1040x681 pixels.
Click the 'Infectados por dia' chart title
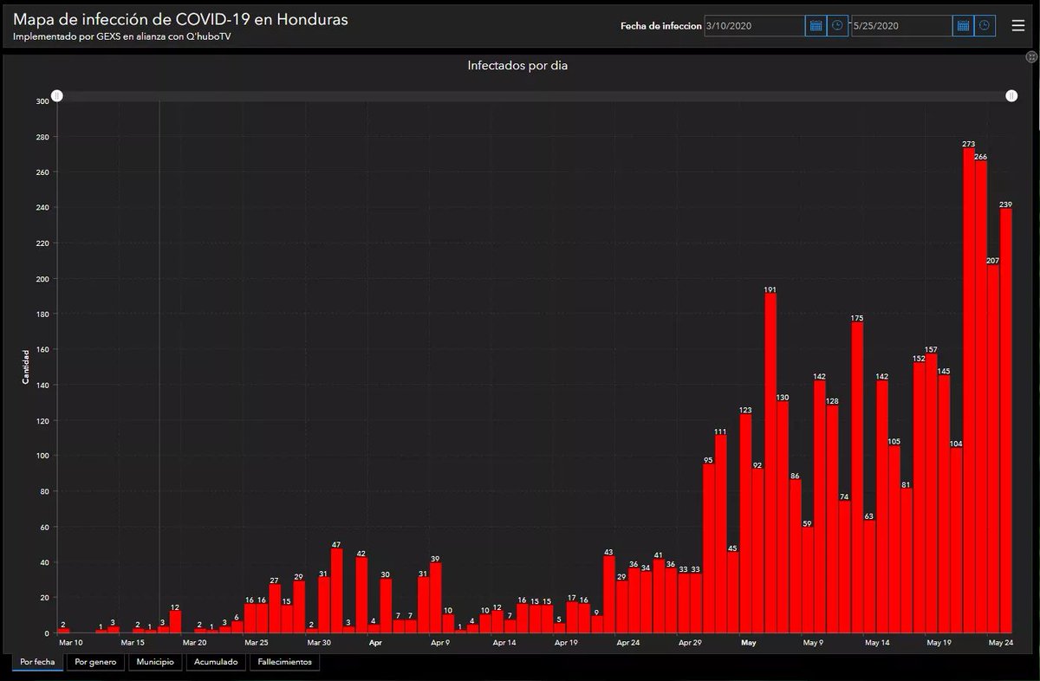[x=517, y=66]
